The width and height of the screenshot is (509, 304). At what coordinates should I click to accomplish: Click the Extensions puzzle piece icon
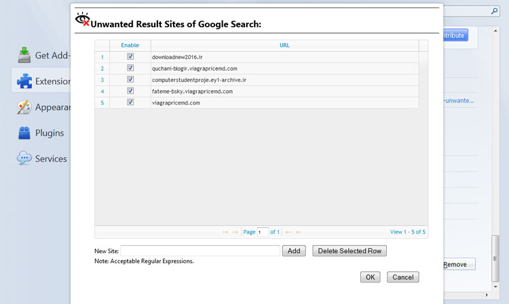tap(24, 81)
